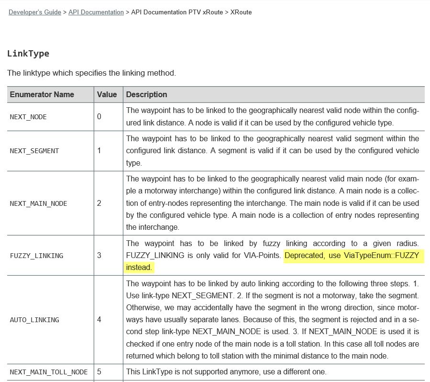
Task: Select the FUZZY_LINKING enumerator cell
Action: 36,256
